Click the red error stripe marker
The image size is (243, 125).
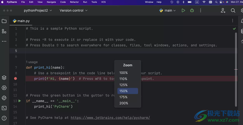point(236,70)
